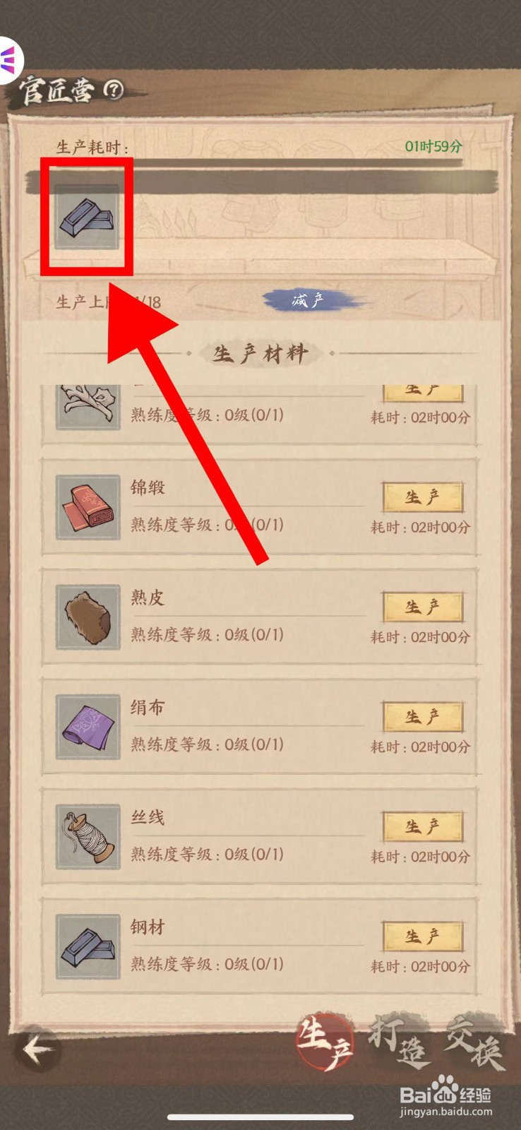Select the 绢布 purple silk cloth icon
The width and height of the screenshot is (521, 1130).
tap(88, 727)
